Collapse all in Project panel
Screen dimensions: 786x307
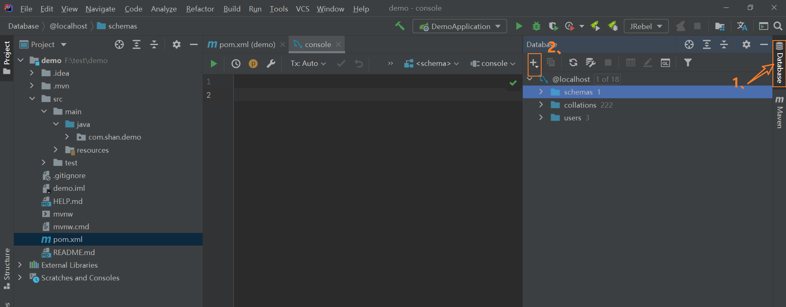tap(154, 45)
